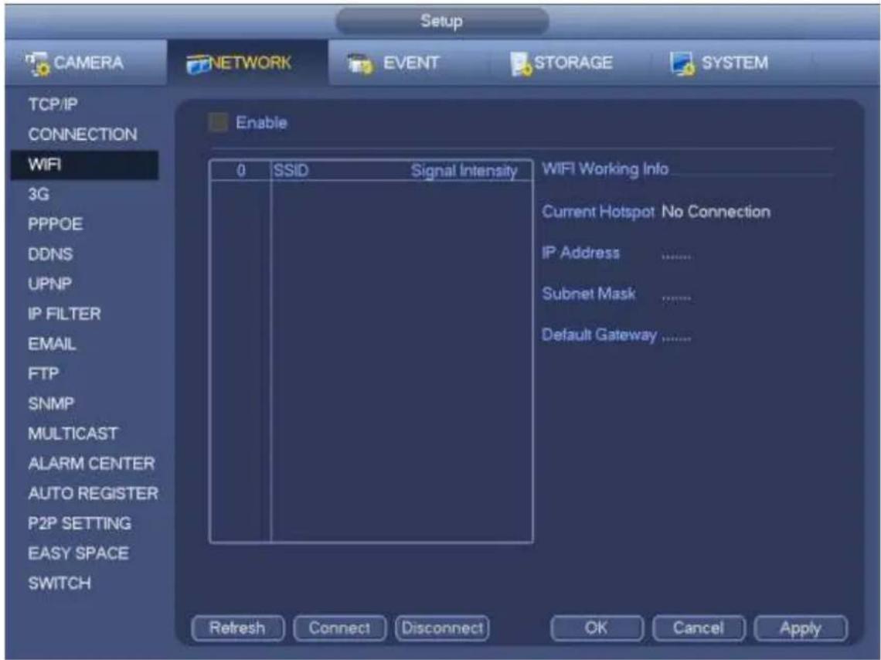
Task: Switch to the CAMERA tab label
Action: pos(88,63)
